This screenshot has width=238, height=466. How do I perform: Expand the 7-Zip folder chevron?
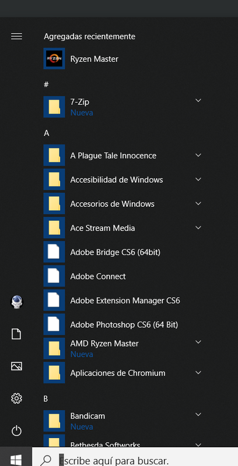(x=198, y=100)
